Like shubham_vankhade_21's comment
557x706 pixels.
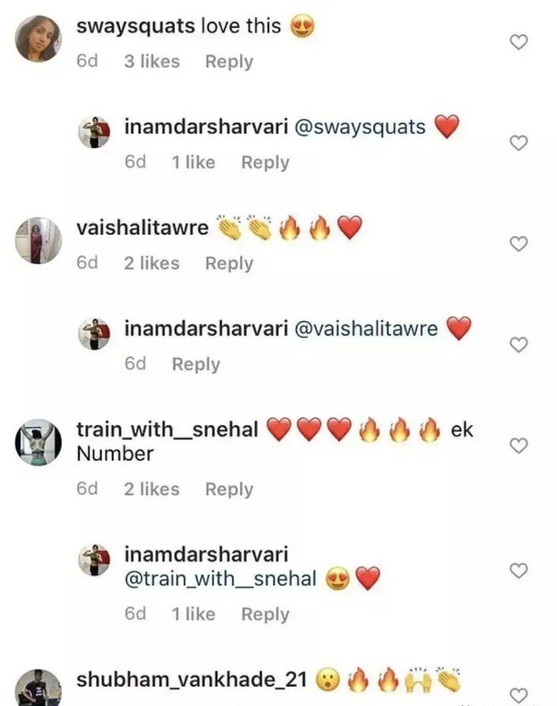click(x=518, y=695)
